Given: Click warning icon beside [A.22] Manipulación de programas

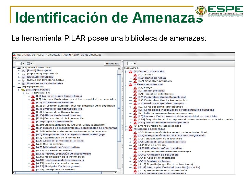Looking at the screenshot, I should click(33, 166).
